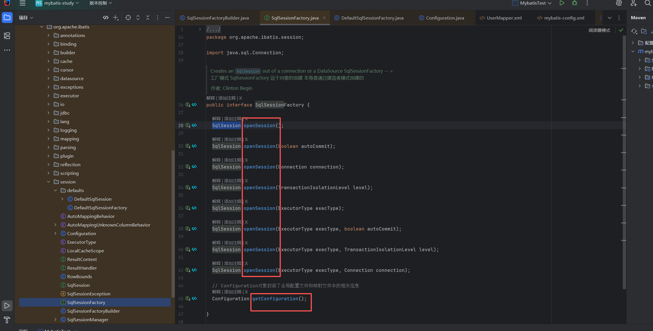
Task: Select SqlSessionFactoryBuilder in project tree
Action: [93, 311]
